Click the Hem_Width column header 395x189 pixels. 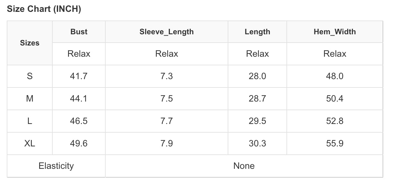pos(335,32)
